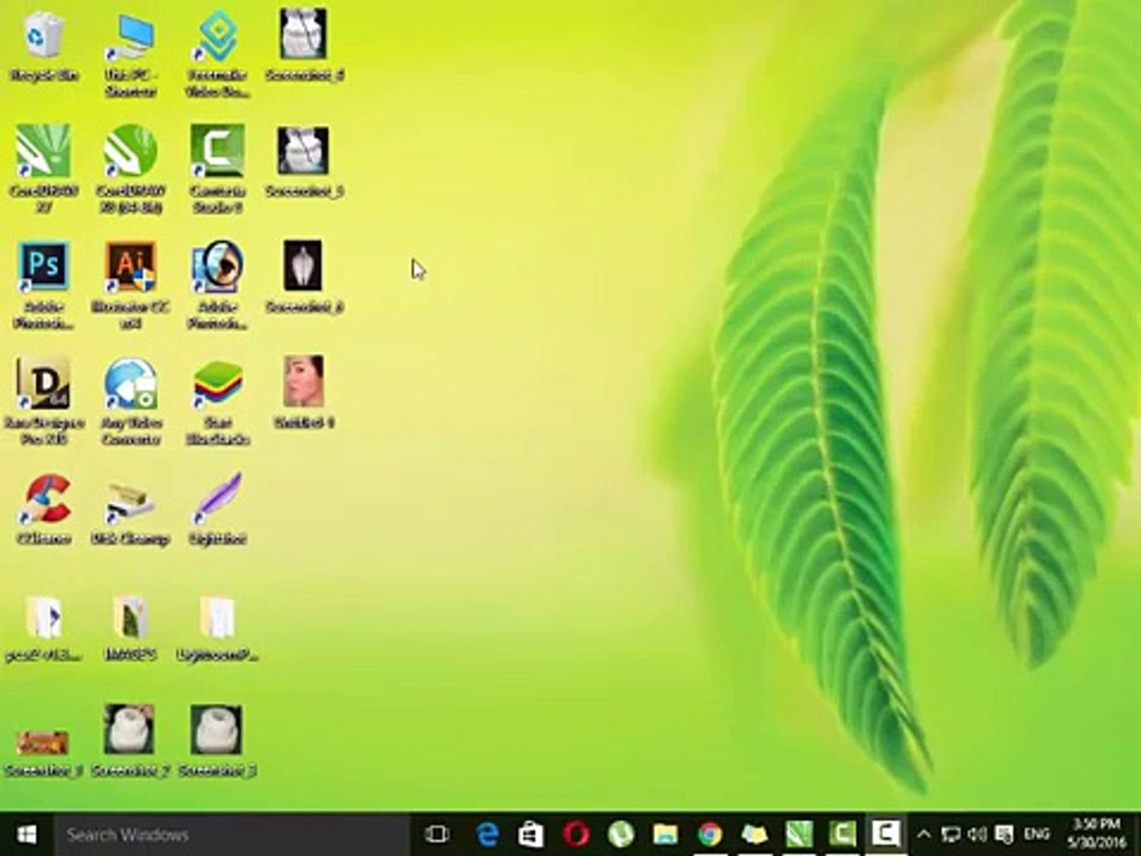The height and width of the screenshot is (856, 1141).
Task: Launch Google Chrome from the taskbar
Action: click(710, 834)
